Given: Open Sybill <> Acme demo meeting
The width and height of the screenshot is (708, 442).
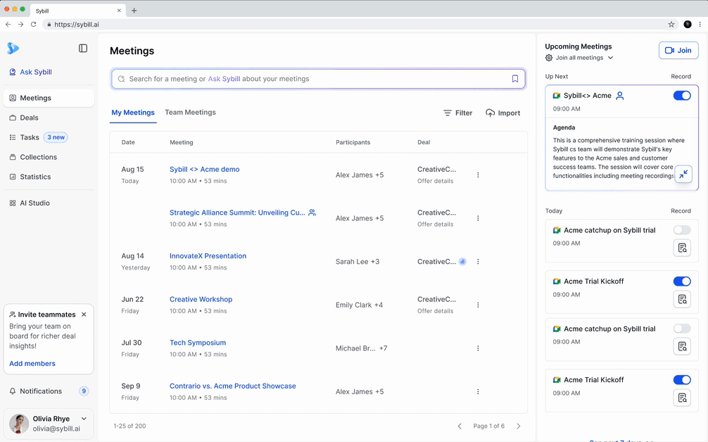Looking at the screenshot, I should point(205,170).
